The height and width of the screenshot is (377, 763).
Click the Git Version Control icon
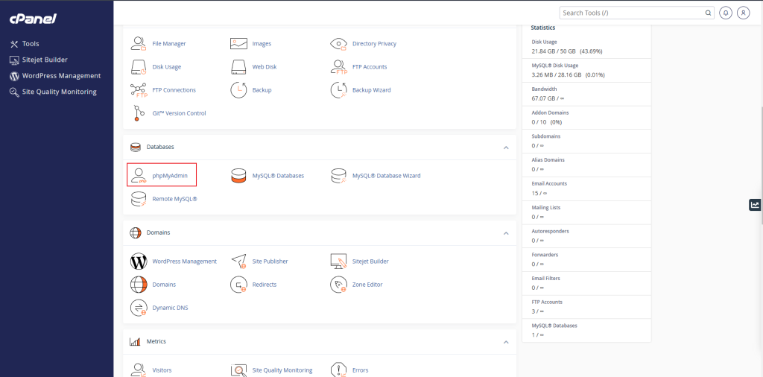coord(139,113)
